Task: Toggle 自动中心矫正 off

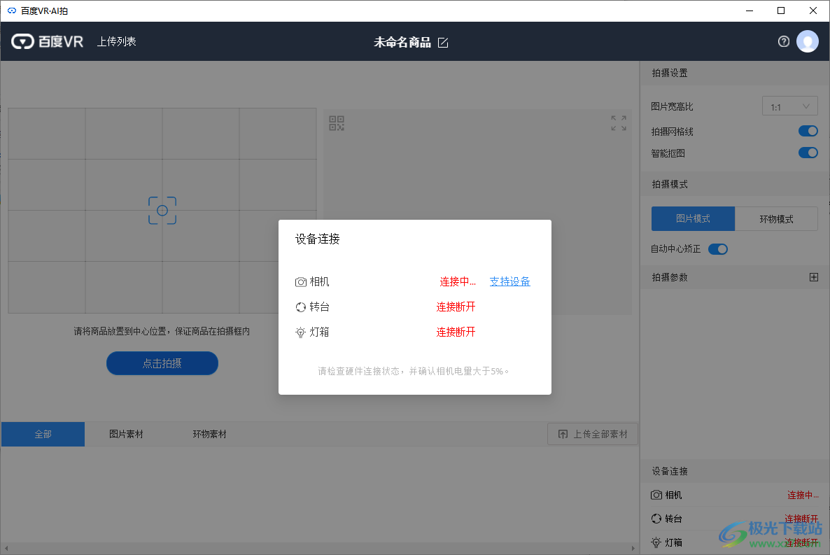Action: click(x=718, y=248)
